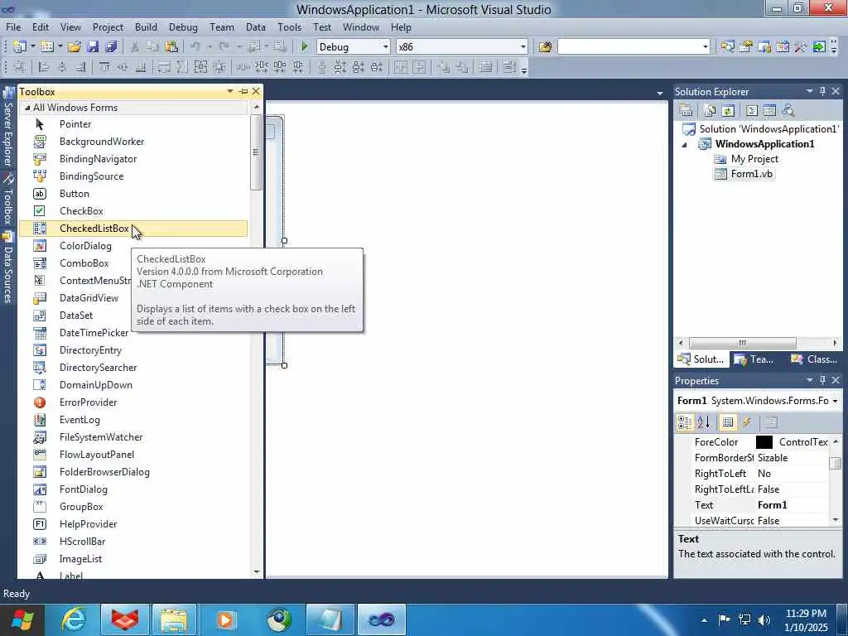848x636 pixels.
Task: Click the Align Lefts layout icon
Action: tap(44, 67)
